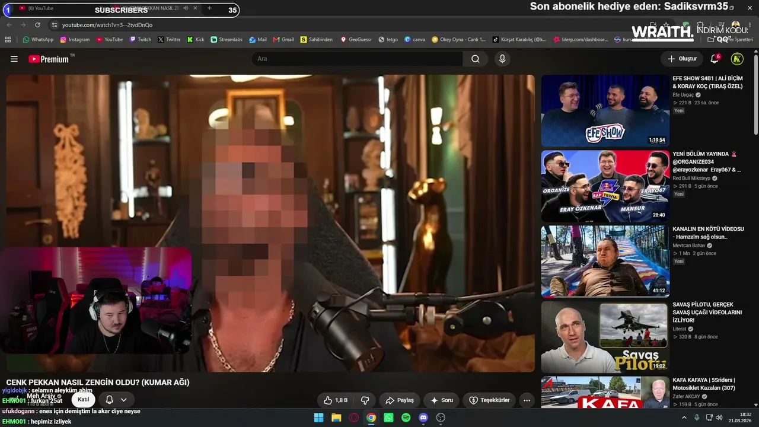Click the Paylaş share button

tap(400, 400)
